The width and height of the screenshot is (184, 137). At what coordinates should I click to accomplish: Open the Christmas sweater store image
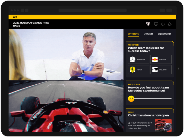click(163, 125)
